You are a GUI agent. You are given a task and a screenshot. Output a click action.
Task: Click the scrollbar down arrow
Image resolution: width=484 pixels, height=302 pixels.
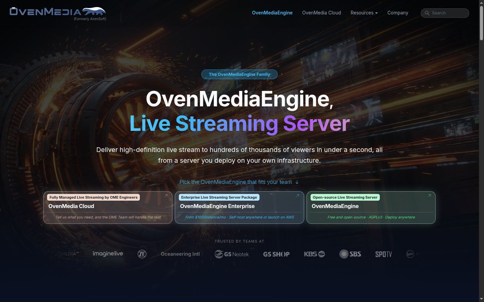point(481,299)
